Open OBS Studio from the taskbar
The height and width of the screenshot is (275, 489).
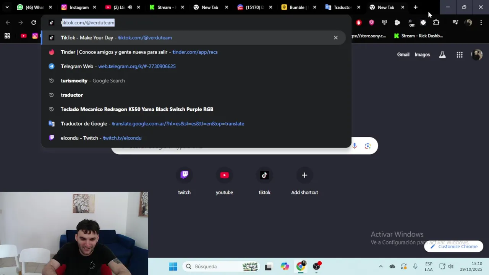[x=317, y=266]
